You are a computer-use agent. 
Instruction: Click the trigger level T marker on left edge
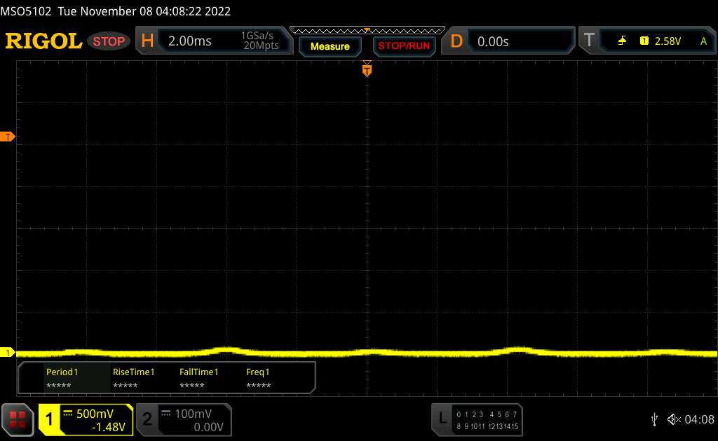8,136
